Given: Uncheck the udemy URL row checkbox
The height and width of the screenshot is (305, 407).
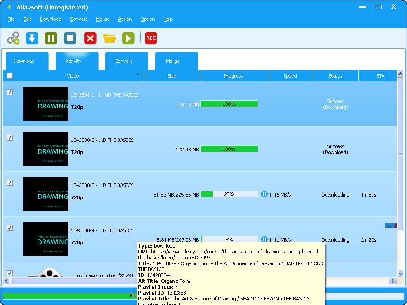Looking at the screenshot, I should (x=9, y=273).
